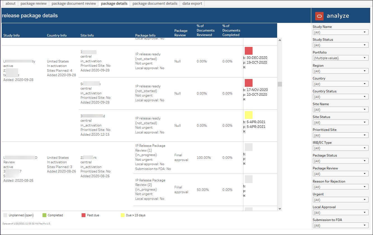
Task: Click the Past due legend swatch
Action: (x=83, y=215)
